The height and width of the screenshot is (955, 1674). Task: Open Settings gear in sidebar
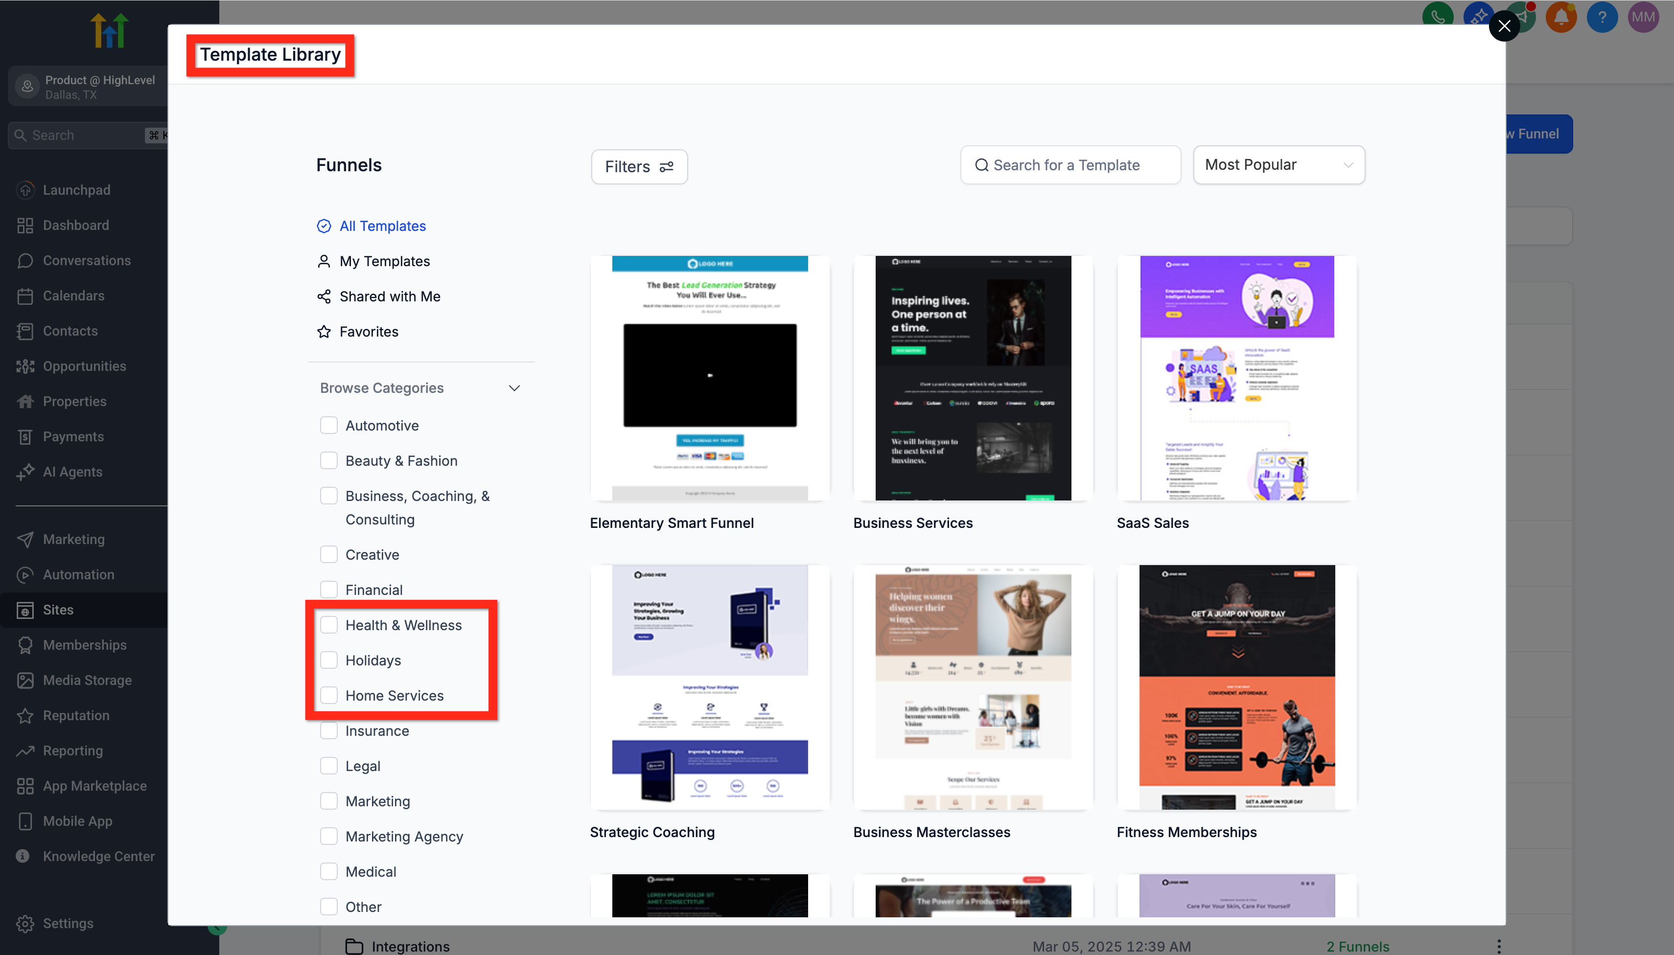pos(25,923)
